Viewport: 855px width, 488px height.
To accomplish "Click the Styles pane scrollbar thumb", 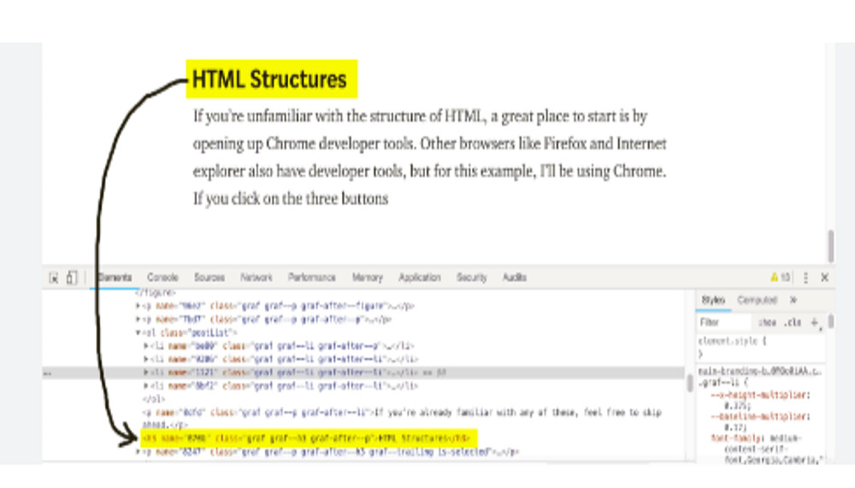I will (x=830, y=321).
